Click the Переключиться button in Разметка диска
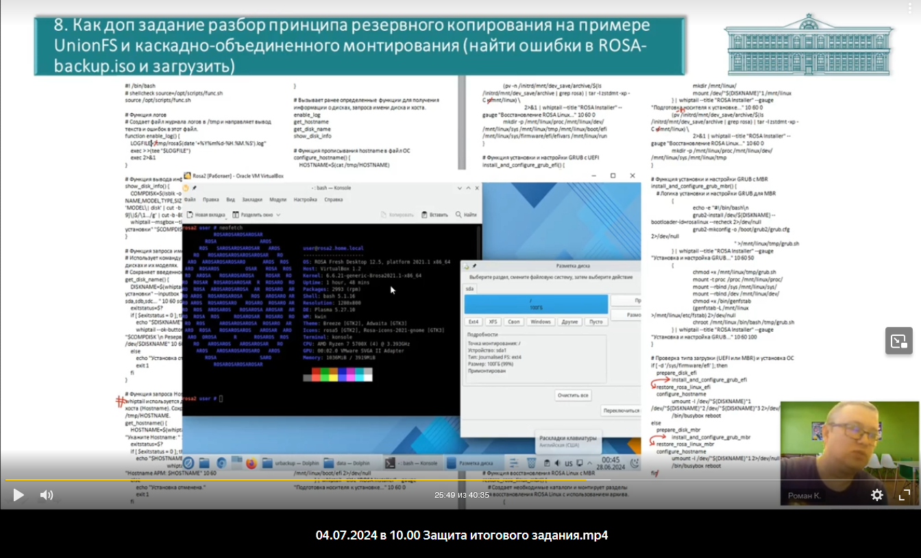921x558 pixels. [x=621, y=411]
